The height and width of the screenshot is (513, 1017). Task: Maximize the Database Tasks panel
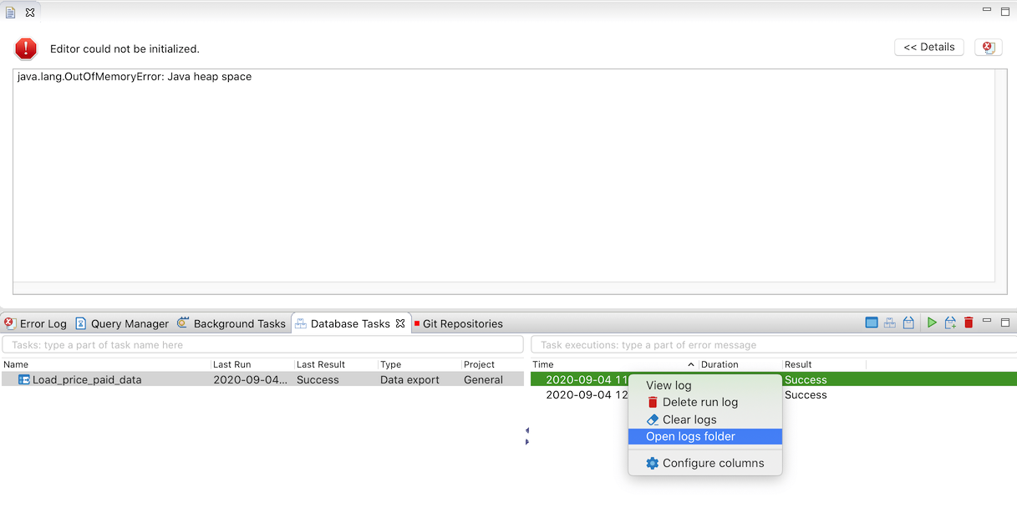(x=1005, y=322)
